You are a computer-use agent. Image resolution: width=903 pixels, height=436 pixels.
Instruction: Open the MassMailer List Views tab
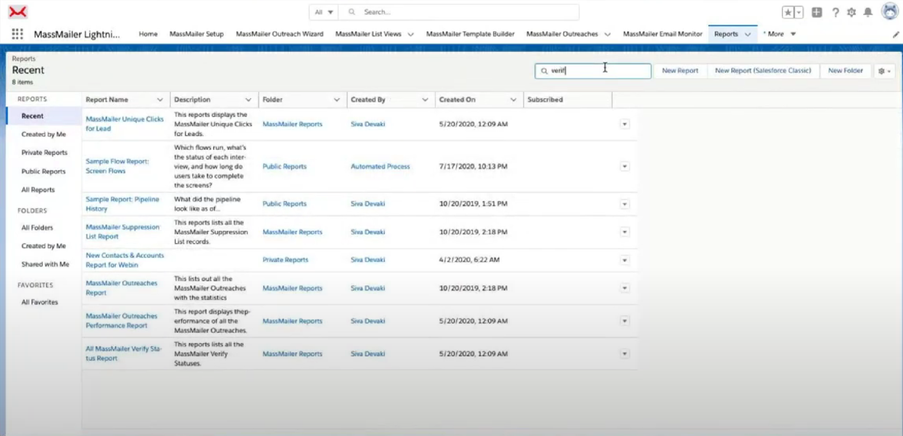(368, 34)
